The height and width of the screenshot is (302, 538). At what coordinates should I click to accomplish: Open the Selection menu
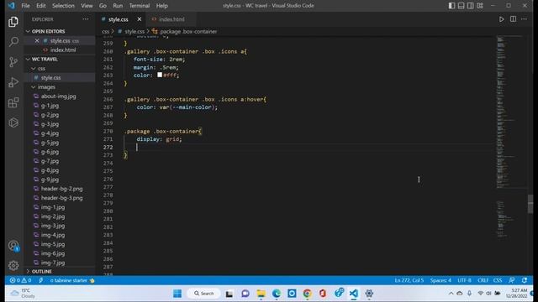point(63,6)
